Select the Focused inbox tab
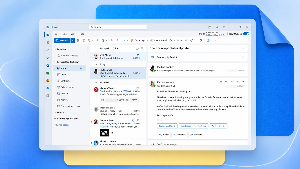Image resolution: width=300 pixels, height=169 pixels. click(x=104, y=48)
